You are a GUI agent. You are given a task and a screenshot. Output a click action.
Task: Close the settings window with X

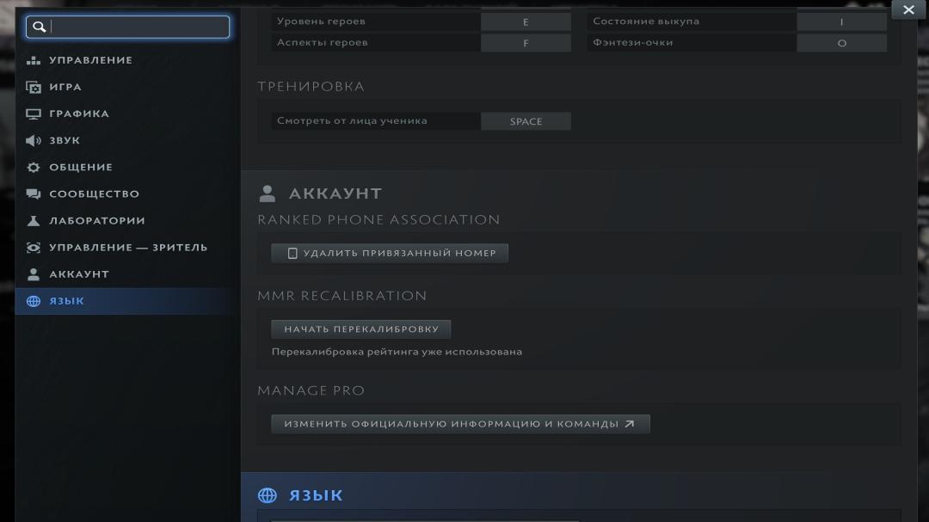coord(908,9)
